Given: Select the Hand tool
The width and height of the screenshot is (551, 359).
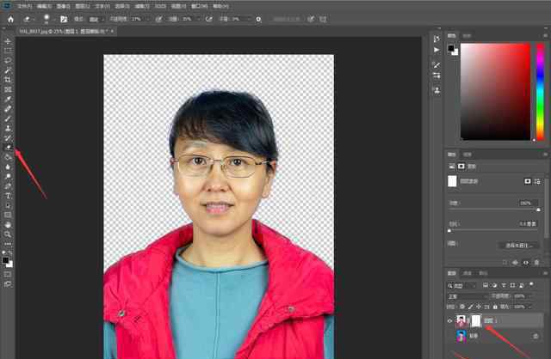Looking at the screenshot, I should pos(8,225).
